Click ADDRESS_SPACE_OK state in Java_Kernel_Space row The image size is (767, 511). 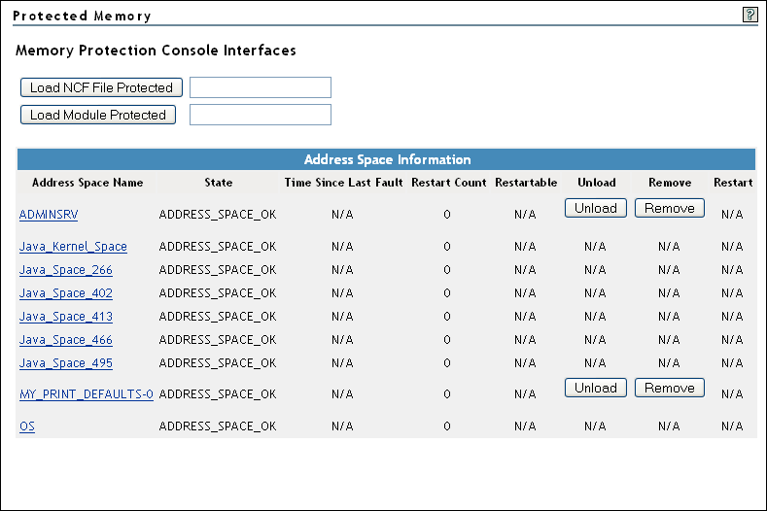point(218,247)
